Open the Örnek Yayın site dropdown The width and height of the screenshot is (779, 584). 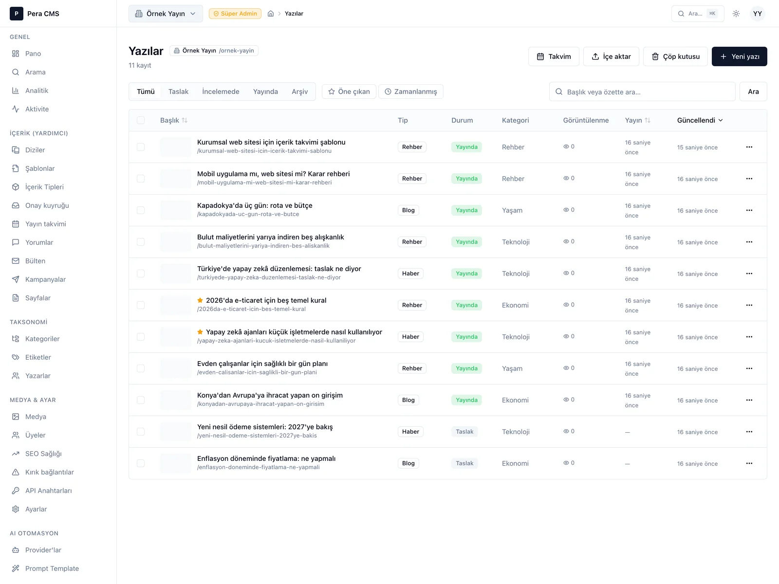tap(166, 14)
